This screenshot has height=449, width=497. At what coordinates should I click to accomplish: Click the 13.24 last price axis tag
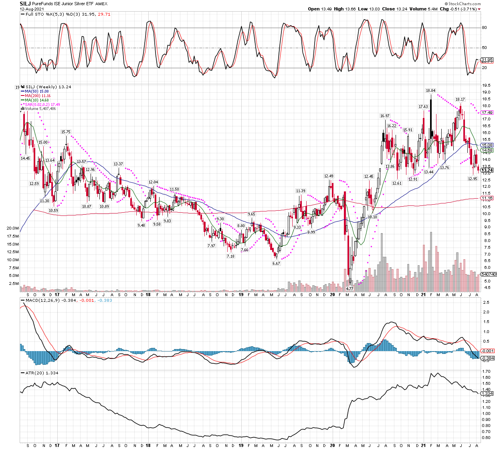pos(487,170)
